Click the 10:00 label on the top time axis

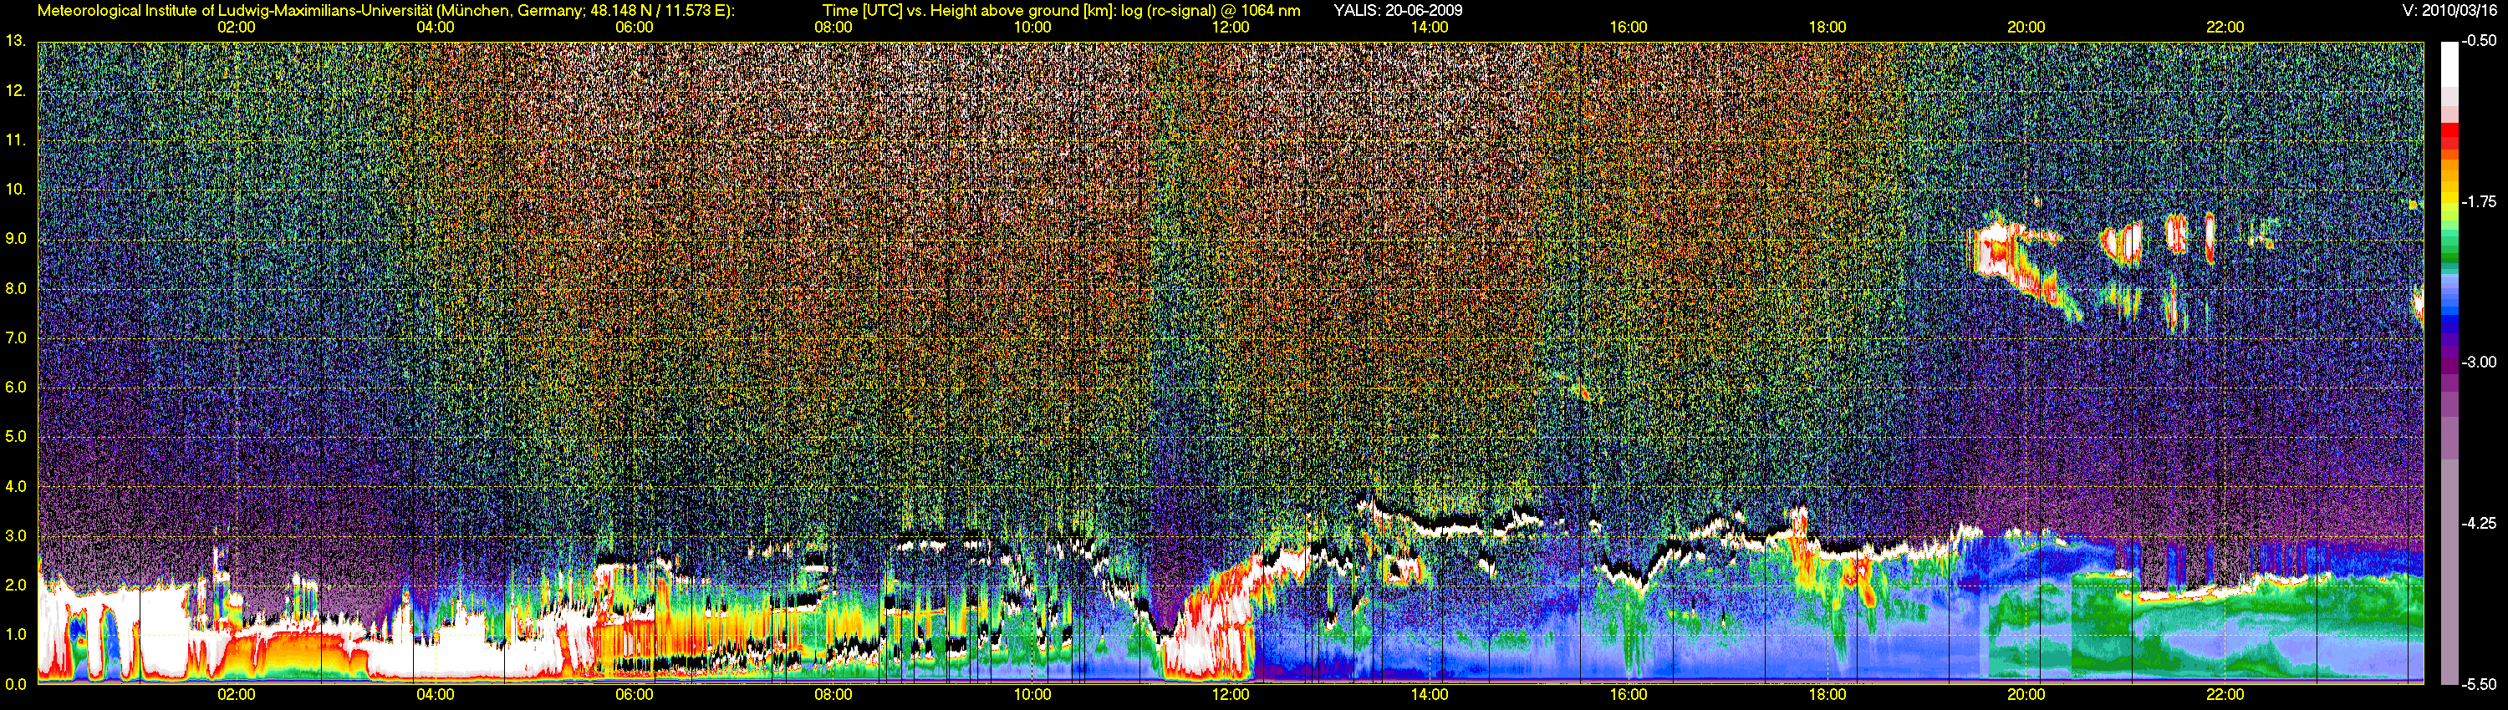(1032, 28)
